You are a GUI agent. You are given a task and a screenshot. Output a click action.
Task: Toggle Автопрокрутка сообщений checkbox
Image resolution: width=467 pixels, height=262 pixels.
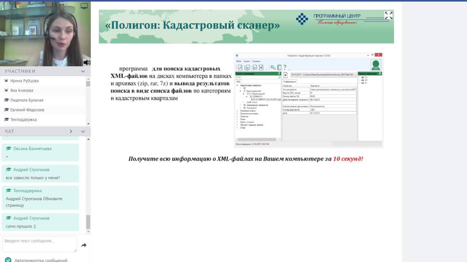[x=8, y=260]
